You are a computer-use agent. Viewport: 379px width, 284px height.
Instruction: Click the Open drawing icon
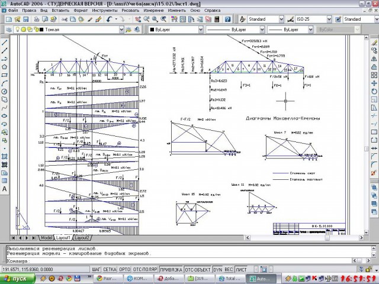(x=17, y=20)
